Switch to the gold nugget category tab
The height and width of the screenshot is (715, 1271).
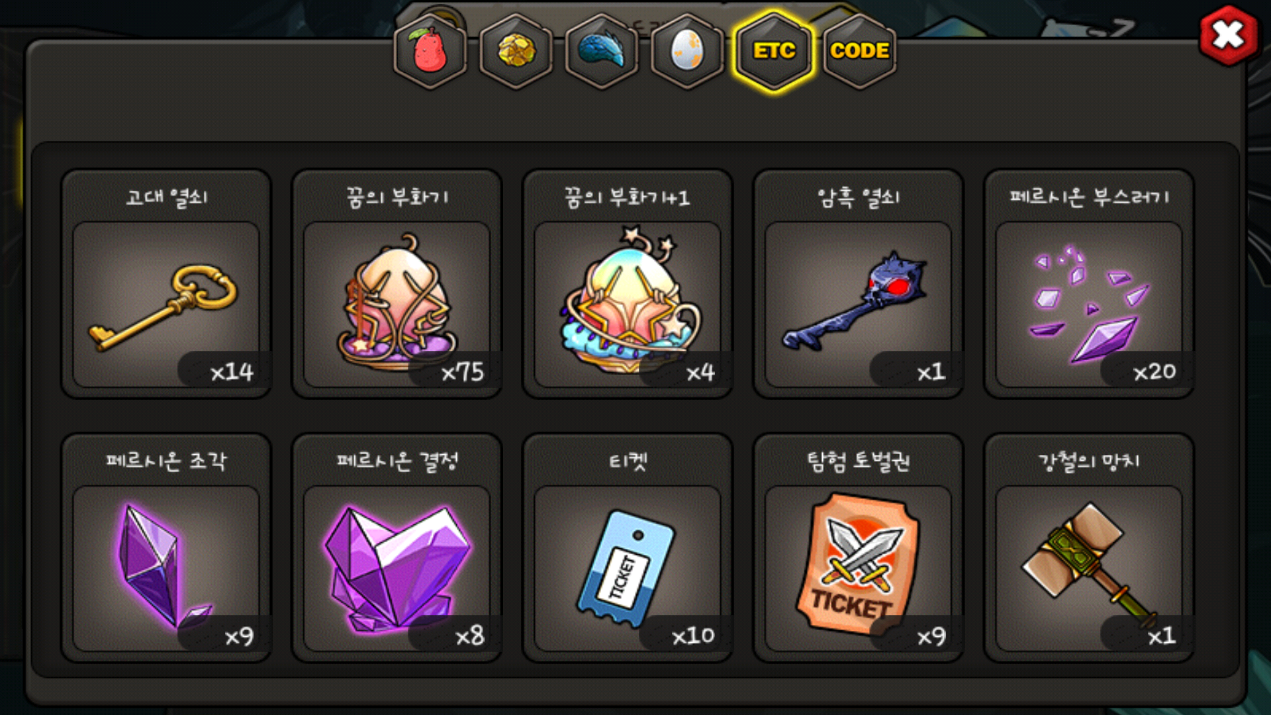pos(516,51)
